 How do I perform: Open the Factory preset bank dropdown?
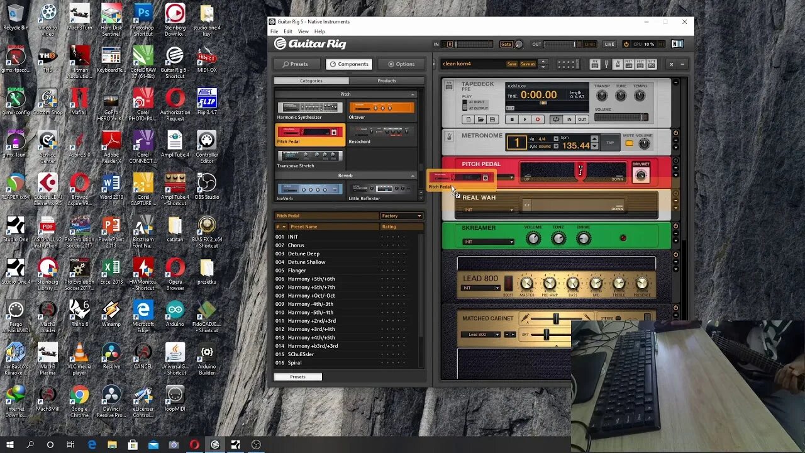(x=401, y=216)
